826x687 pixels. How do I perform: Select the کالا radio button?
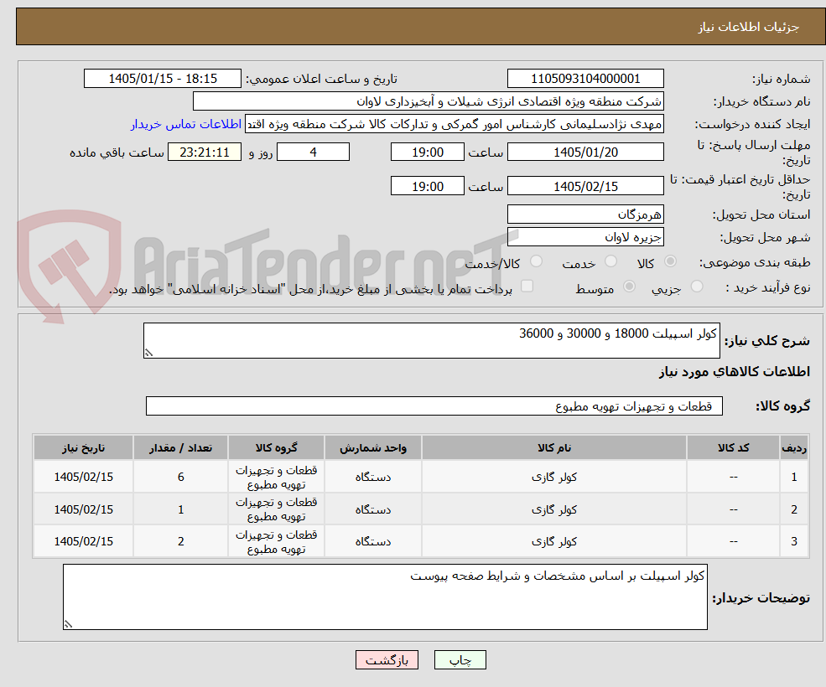coord(671,261)
